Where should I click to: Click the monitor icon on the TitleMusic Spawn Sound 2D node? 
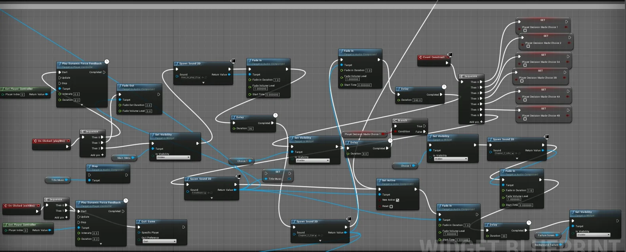tap(238, 176)
